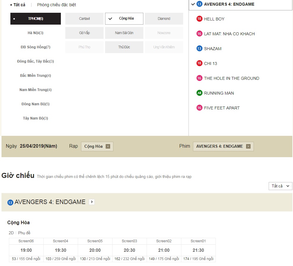Screen dimensions: 293x266
Task: Uncheck the selected Cộng Hòa cinema
Action: click(124, 19)
